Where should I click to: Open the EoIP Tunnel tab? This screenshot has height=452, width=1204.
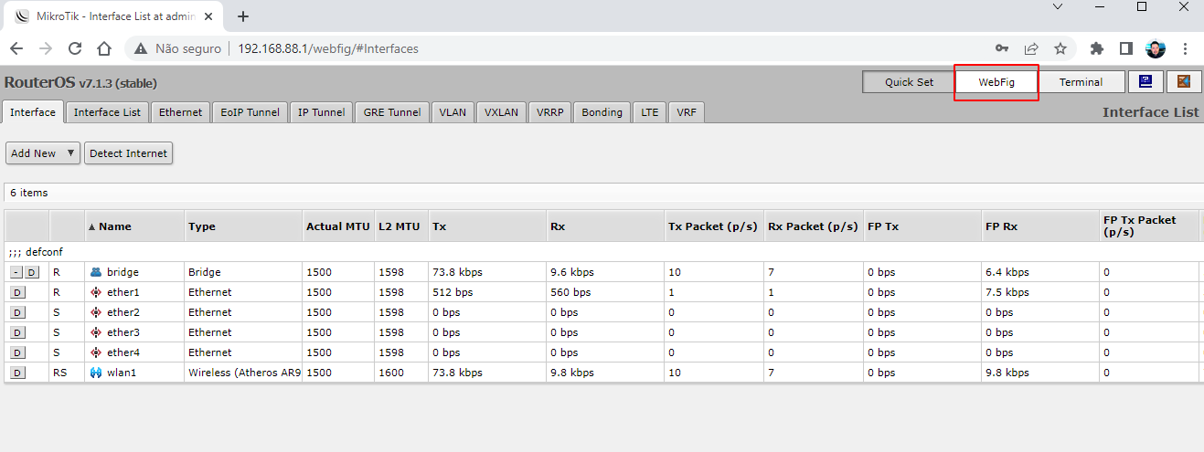coord(250,112)
